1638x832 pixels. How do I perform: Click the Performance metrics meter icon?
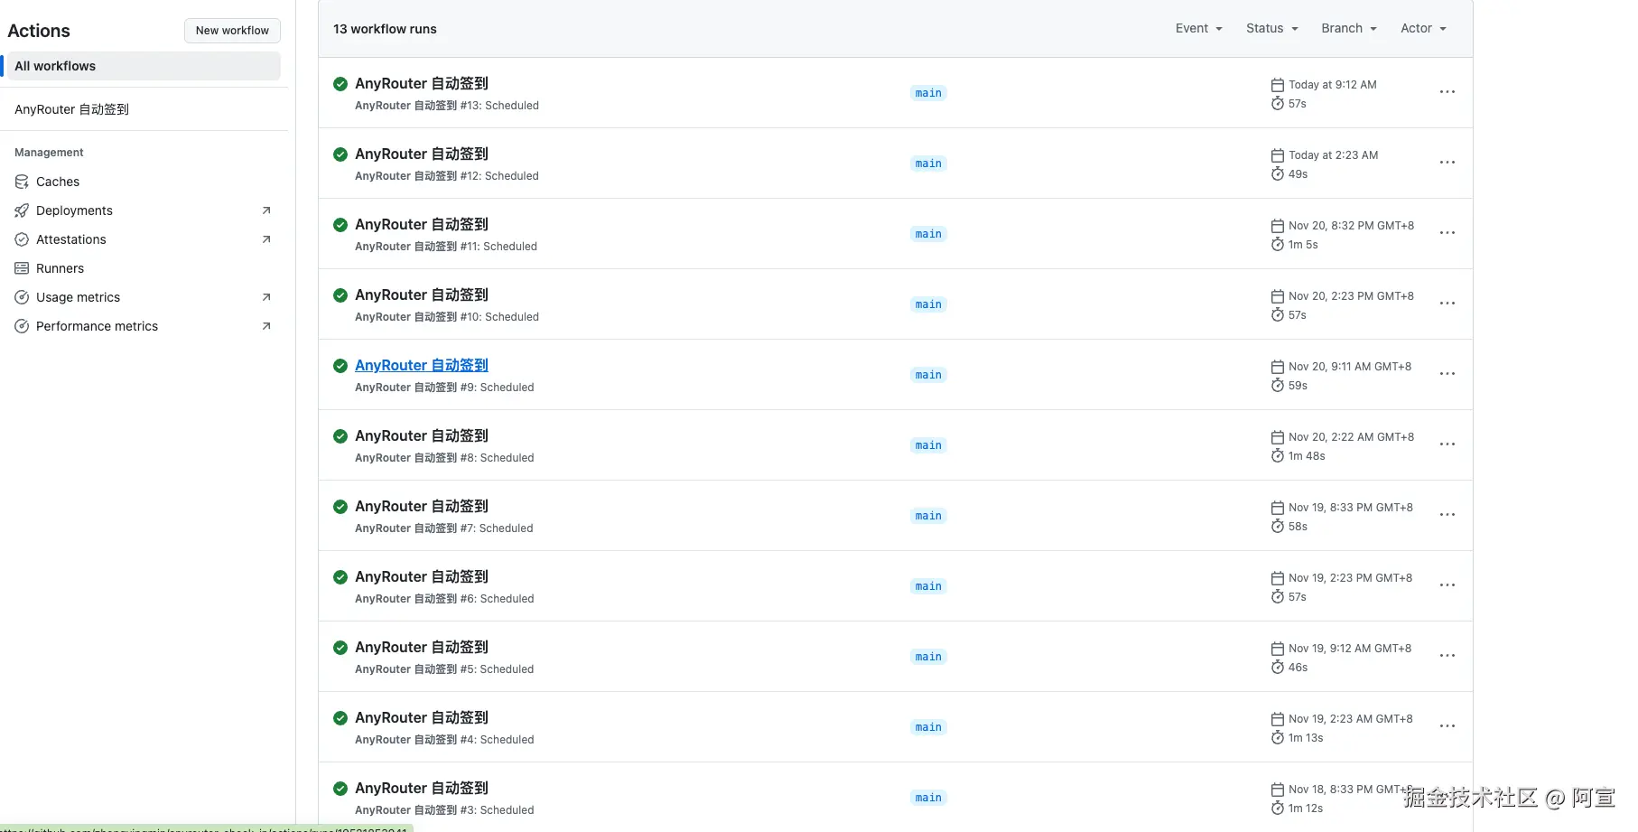[x=22, y=326]
